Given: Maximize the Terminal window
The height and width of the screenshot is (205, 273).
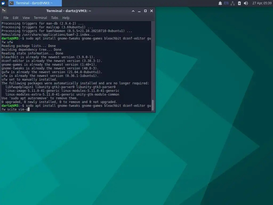Looking at the screenshot, I should click(145, 11).
